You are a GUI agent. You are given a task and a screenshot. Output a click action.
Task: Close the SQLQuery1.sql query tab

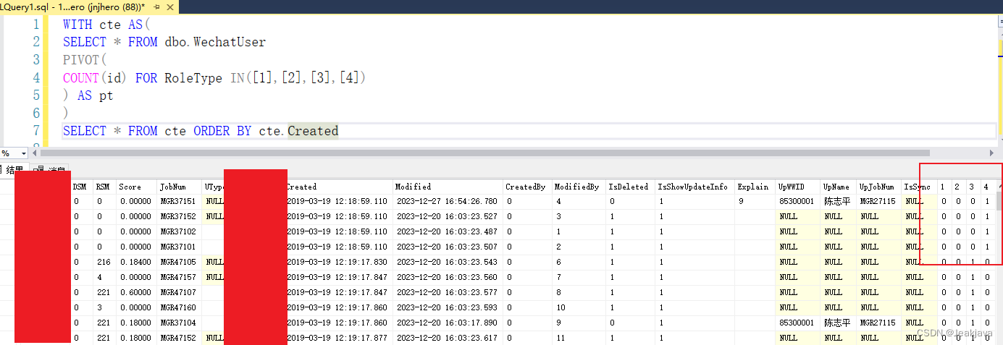coord(170,6)
